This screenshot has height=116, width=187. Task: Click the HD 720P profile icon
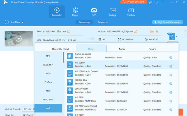(70, 99)
